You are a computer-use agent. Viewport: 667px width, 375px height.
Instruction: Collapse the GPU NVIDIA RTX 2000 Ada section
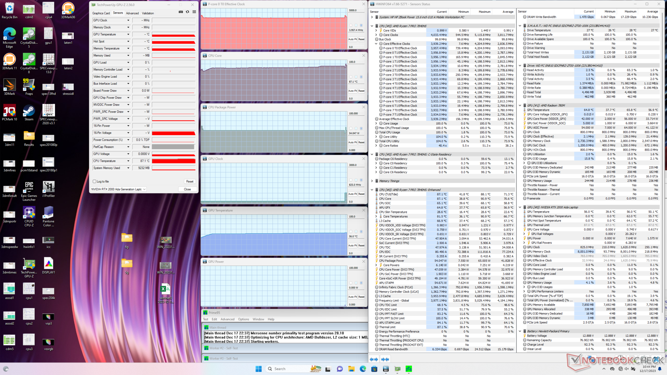click(x=520, y=207)
